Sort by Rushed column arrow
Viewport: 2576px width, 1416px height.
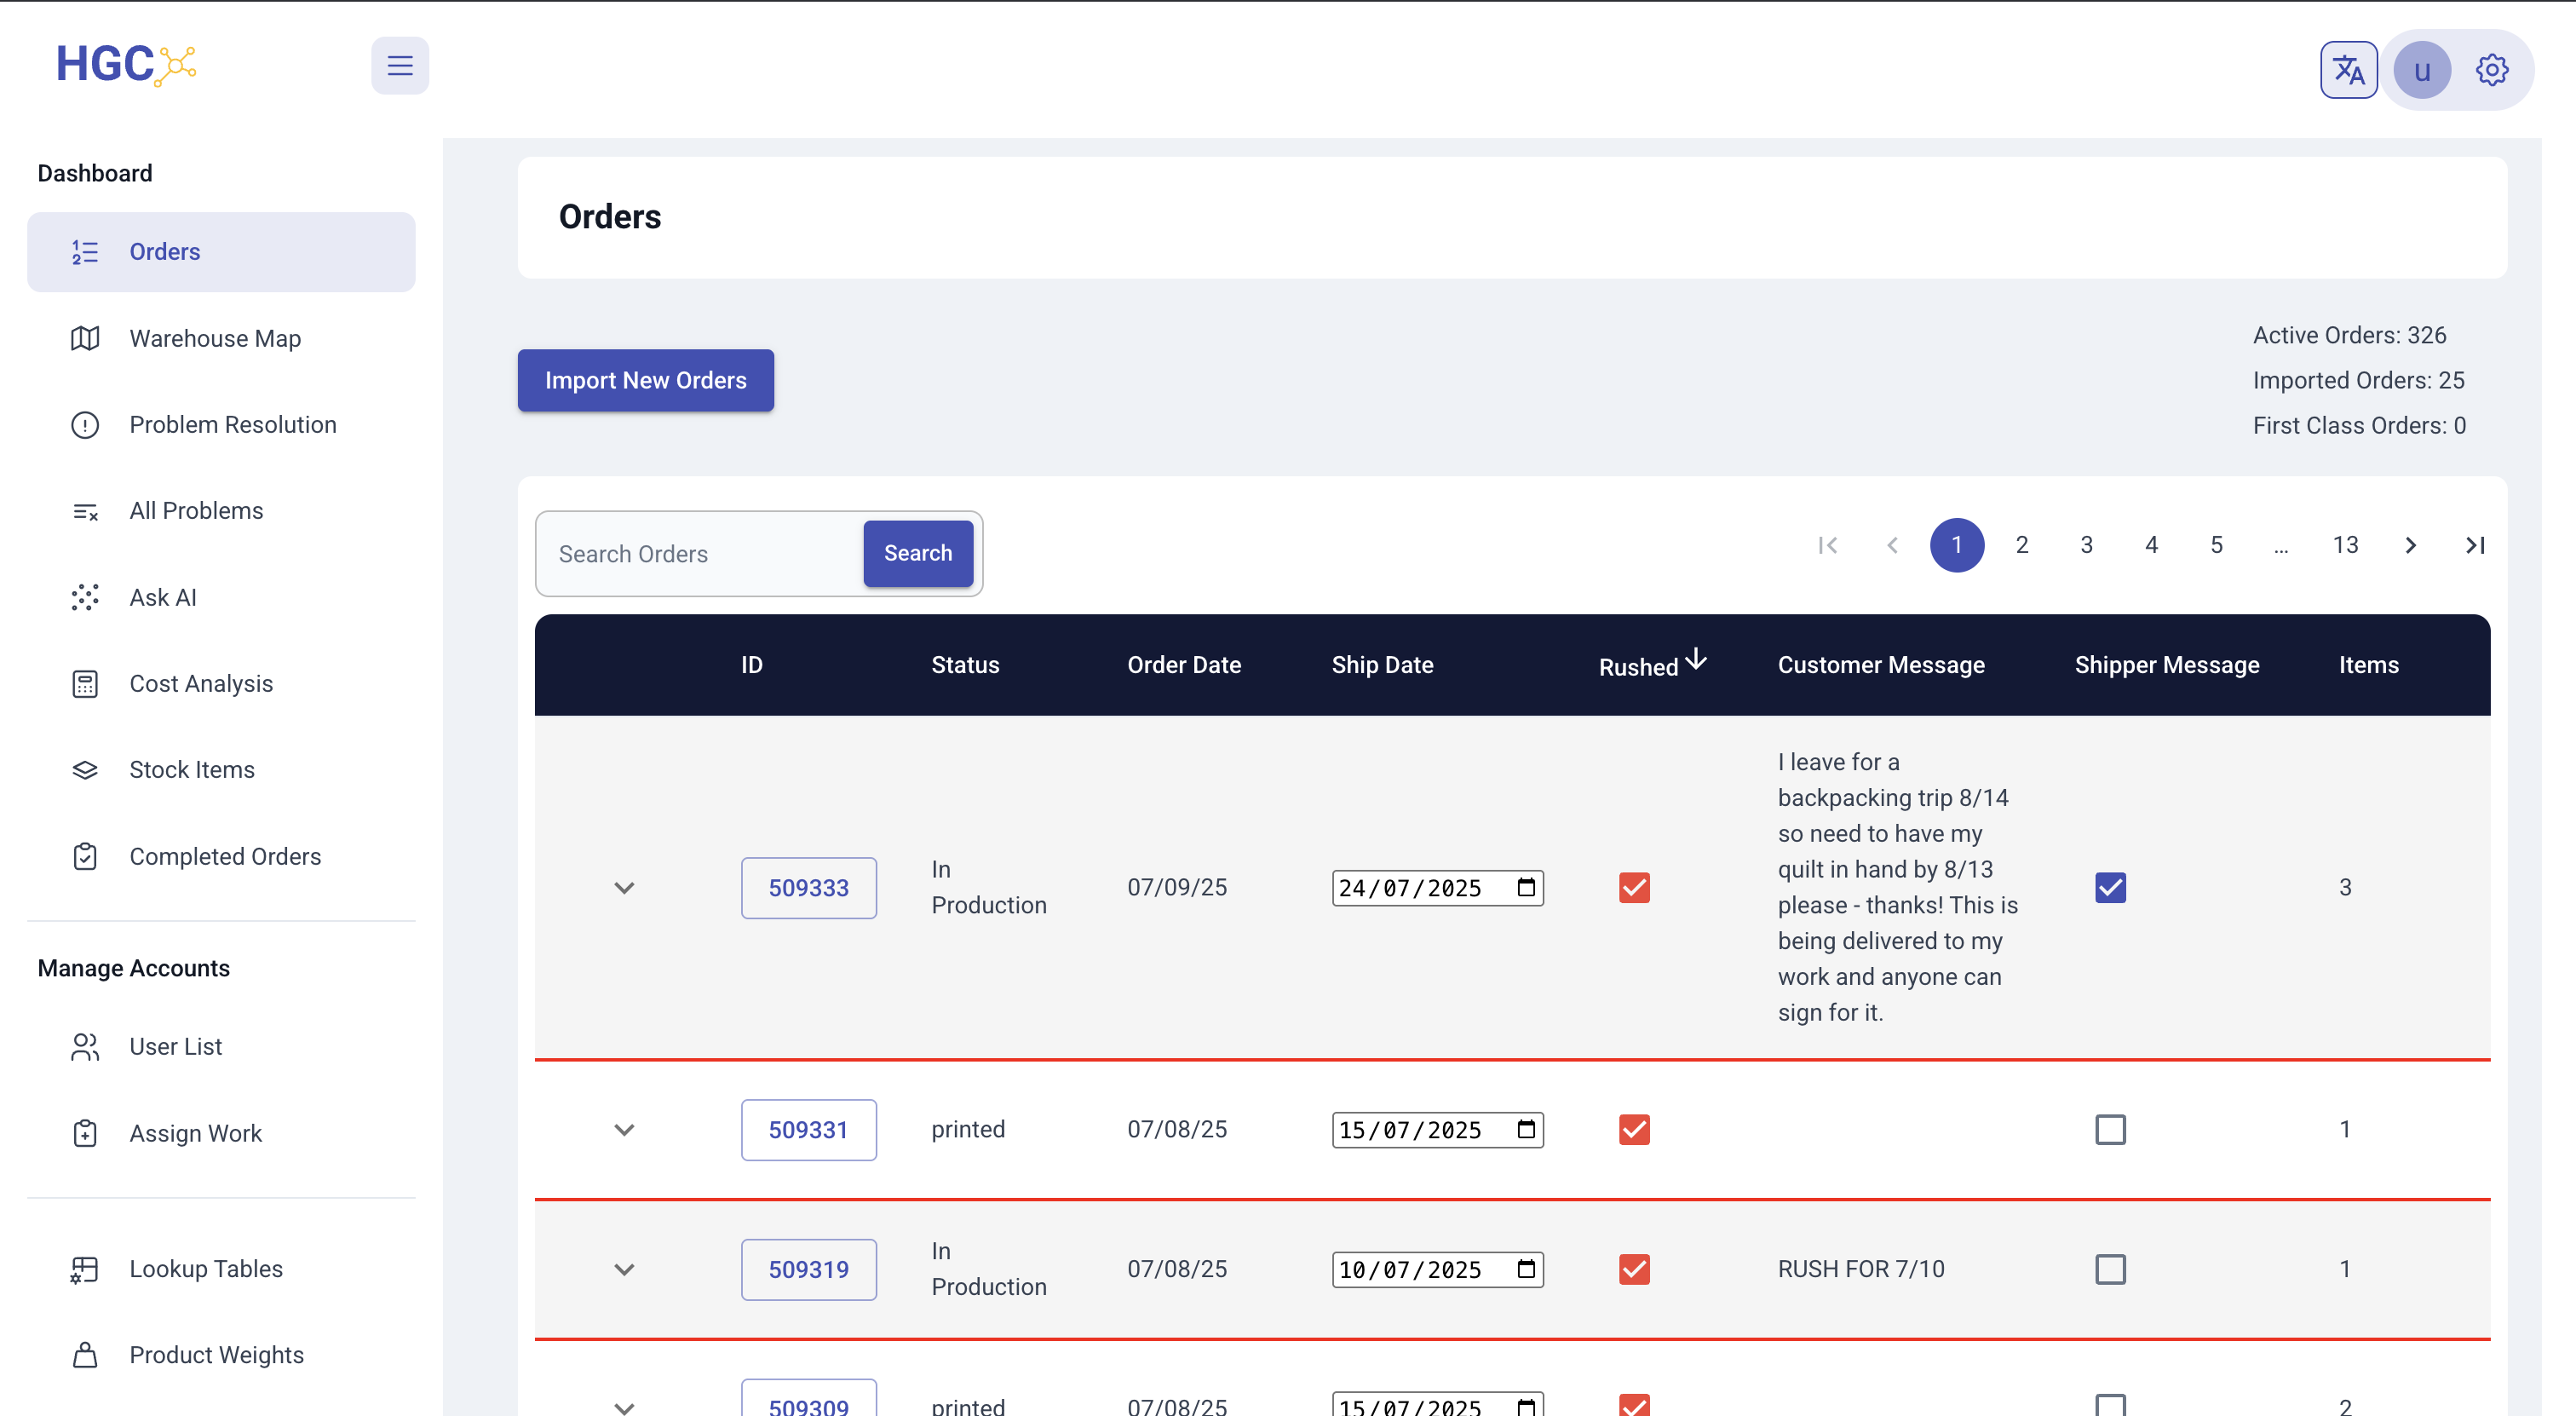coord(1696,660)
